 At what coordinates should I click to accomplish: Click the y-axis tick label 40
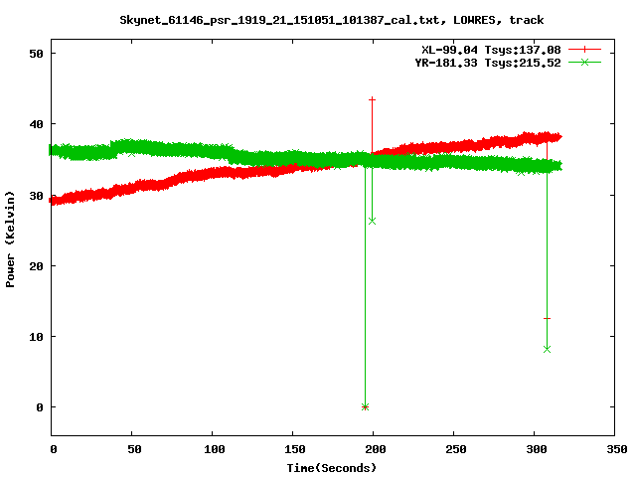point(34,124)
